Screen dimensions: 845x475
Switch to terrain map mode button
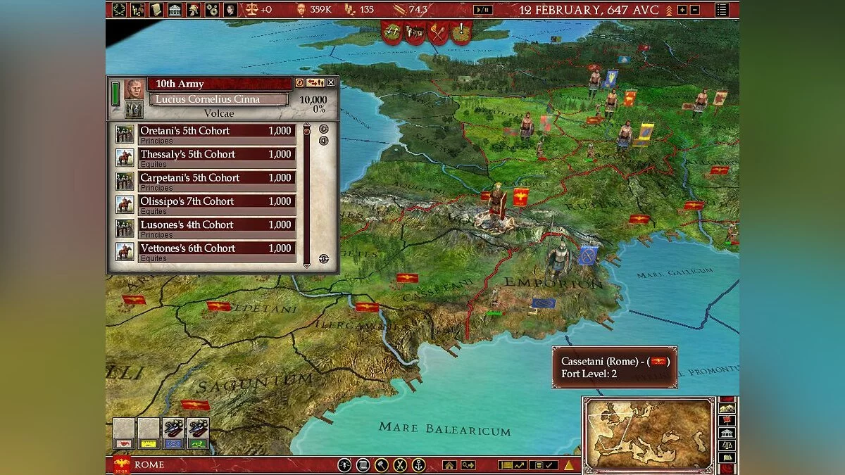click(x=727, y=408)
